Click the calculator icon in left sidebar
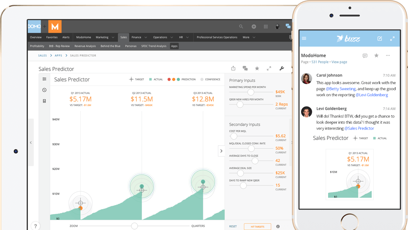This screenshot has width=408, height=230. coord(44,101)
